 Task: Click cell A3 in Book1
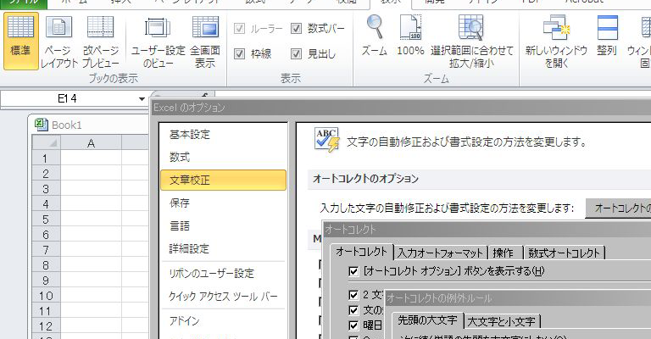(x=91, y=189)
